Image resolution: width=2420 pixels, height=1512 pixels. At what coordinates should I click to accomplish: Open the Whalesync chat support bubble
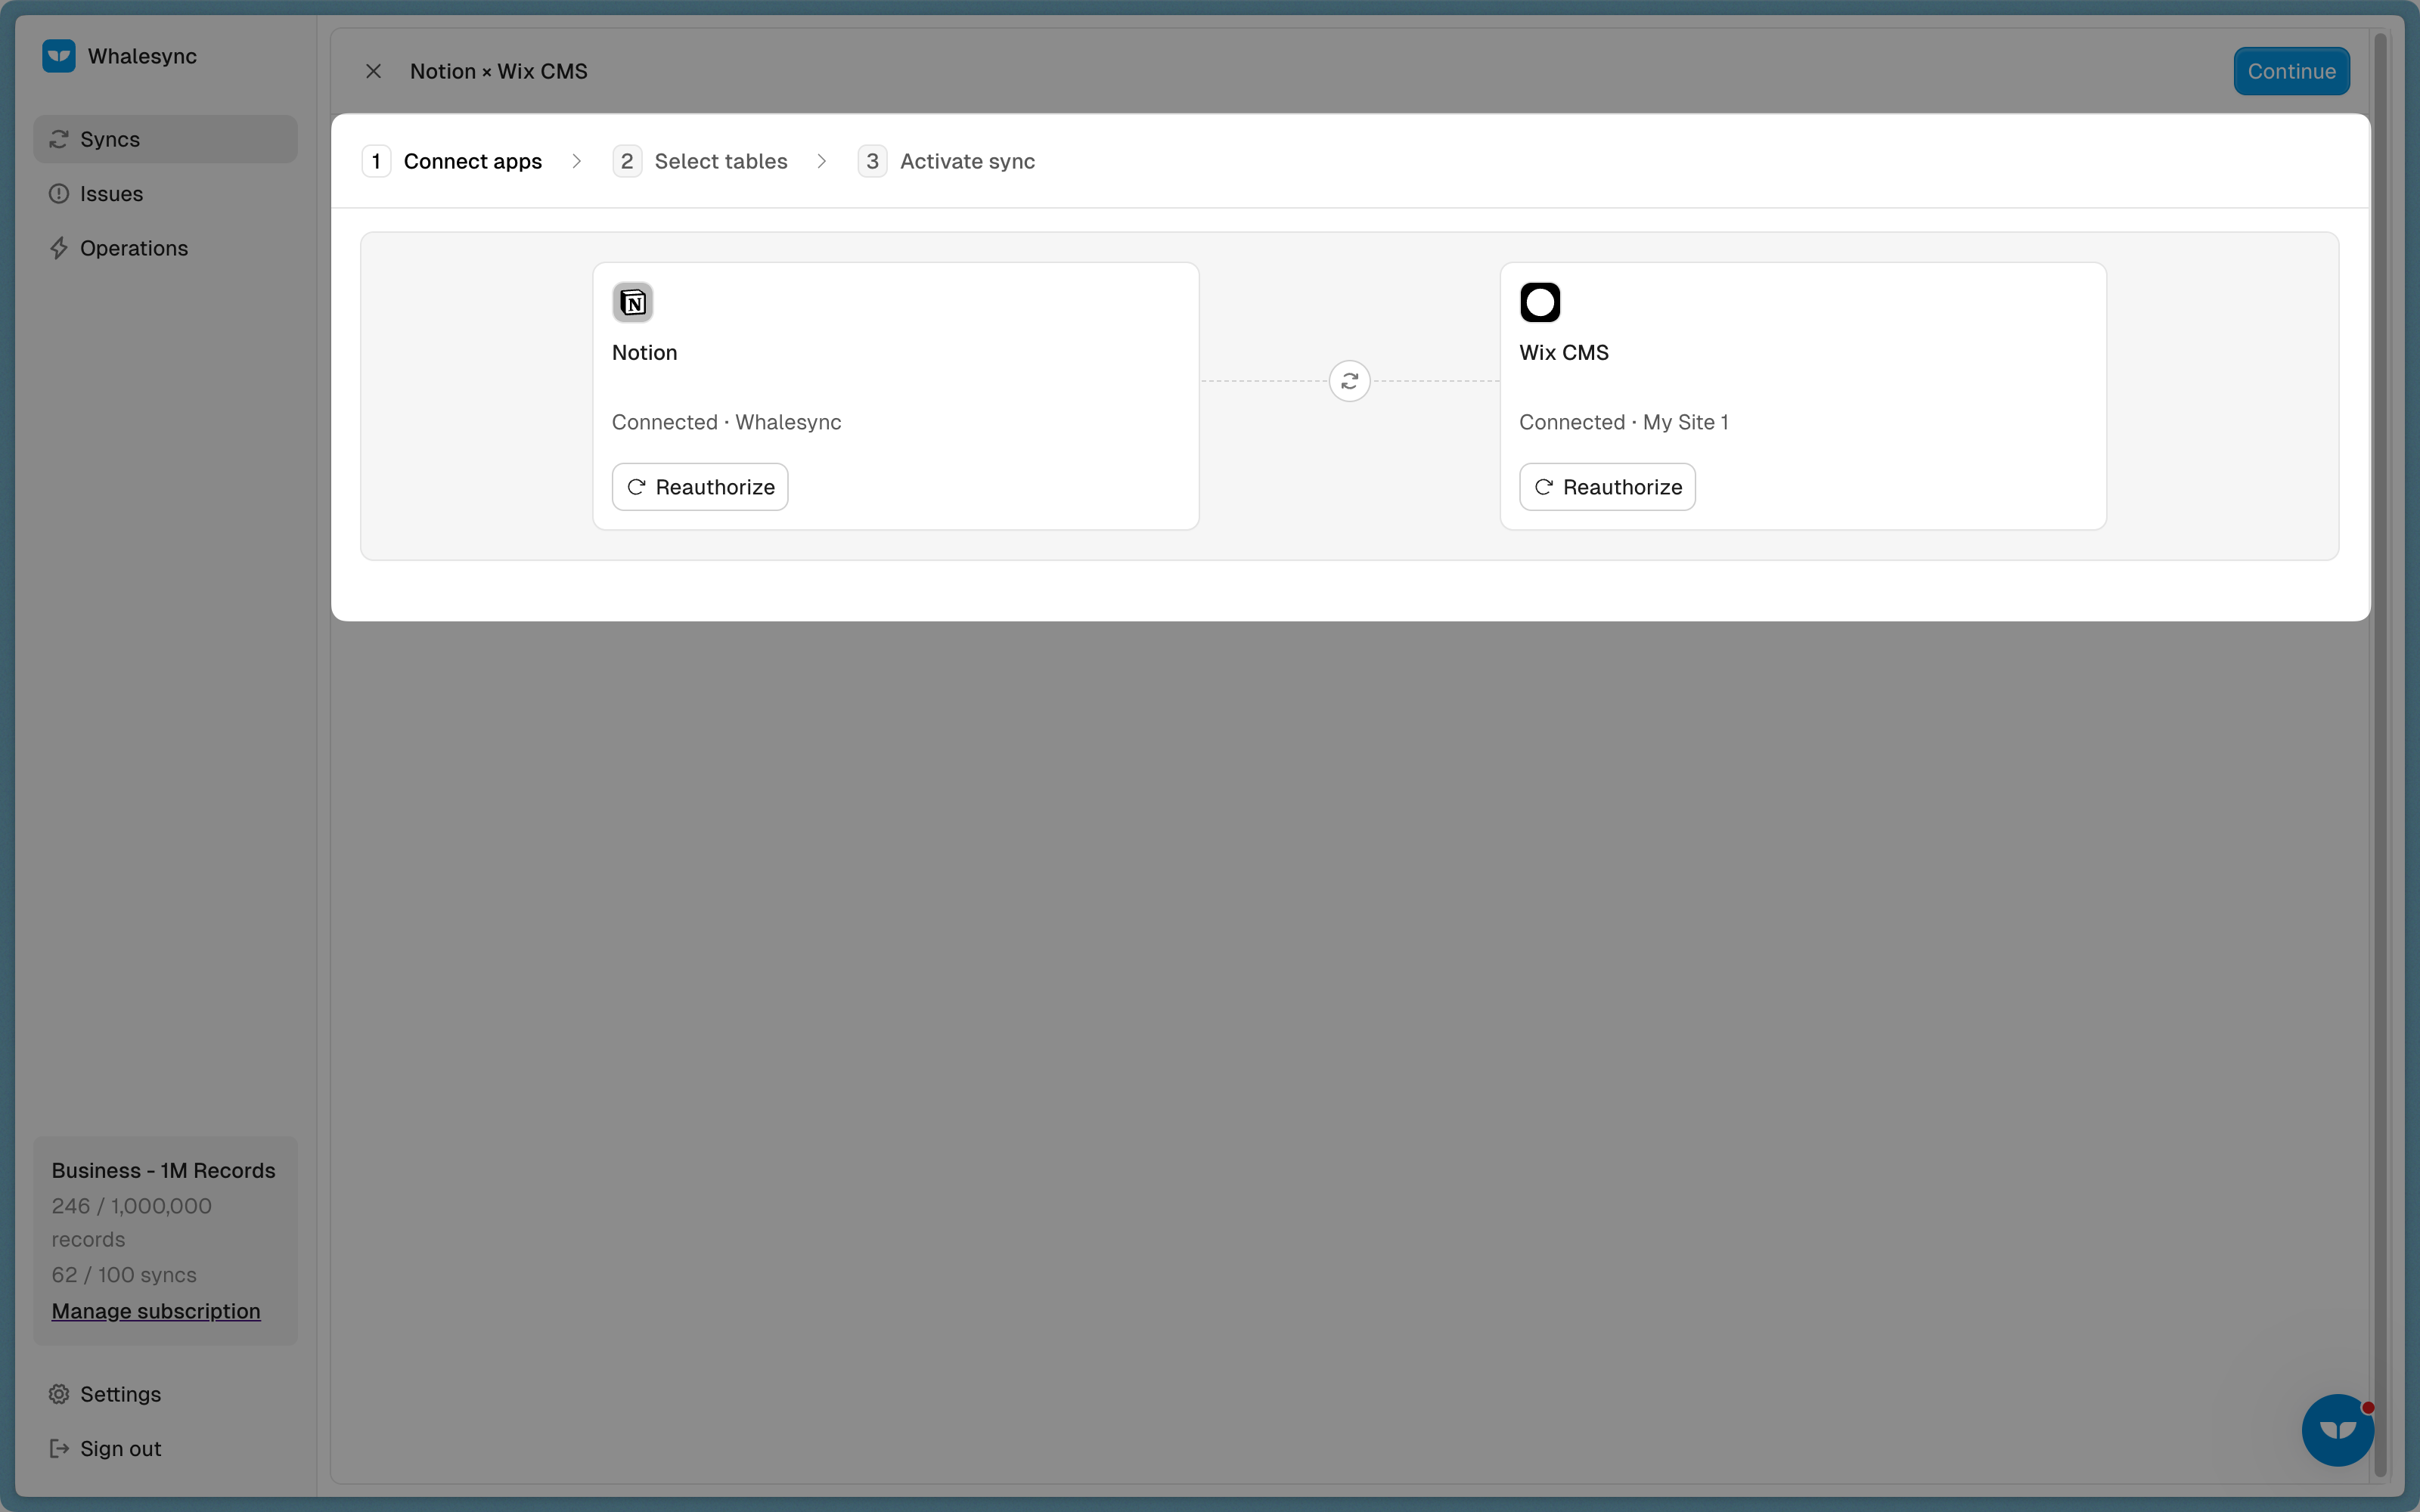coord(2336,1430)
